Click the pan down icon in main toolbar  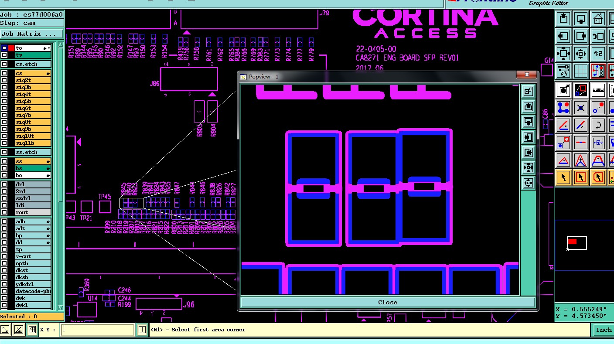[x=581, y=19]
